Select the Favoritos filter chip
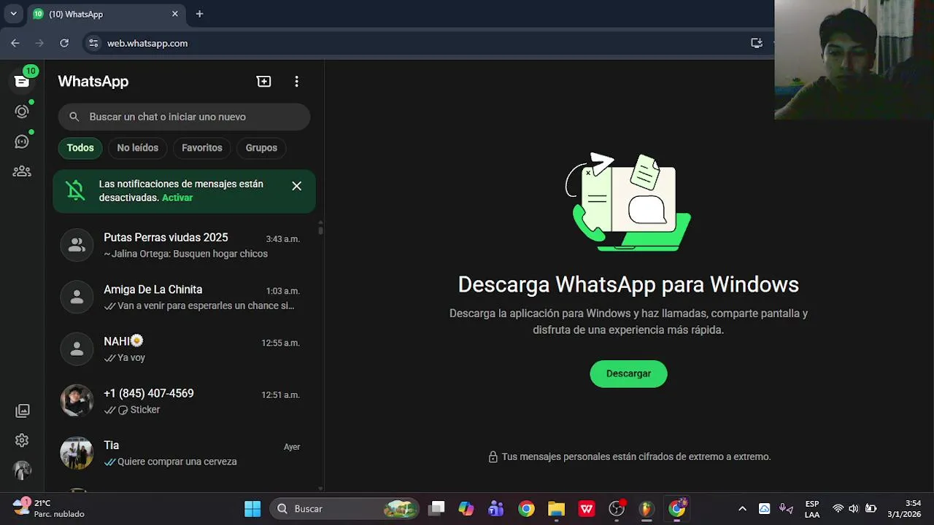The image size is (934, 525). [201, 148]
